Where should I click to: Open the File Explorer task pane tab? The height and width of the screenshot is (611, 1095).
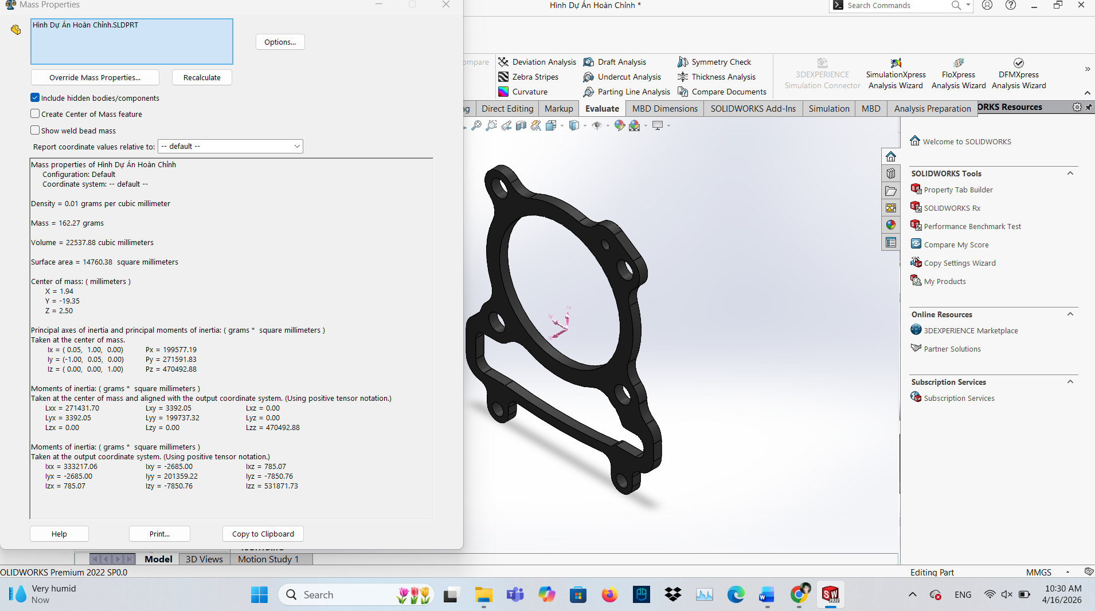[891, 191]
